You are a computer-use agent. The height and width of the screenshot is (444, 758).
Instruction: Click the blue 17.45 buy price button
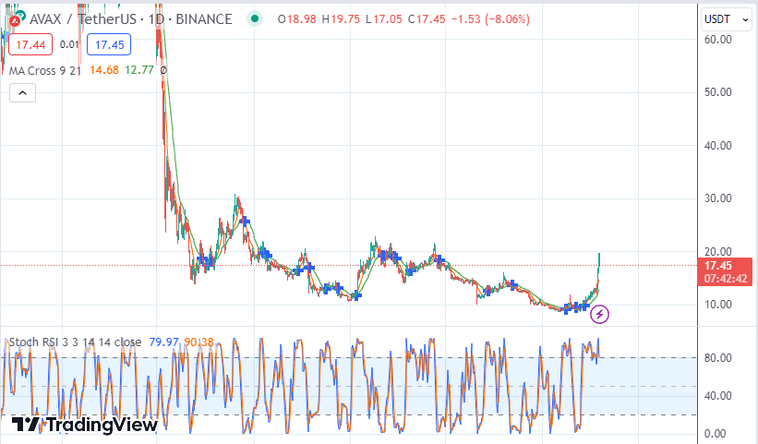point(109,44)
